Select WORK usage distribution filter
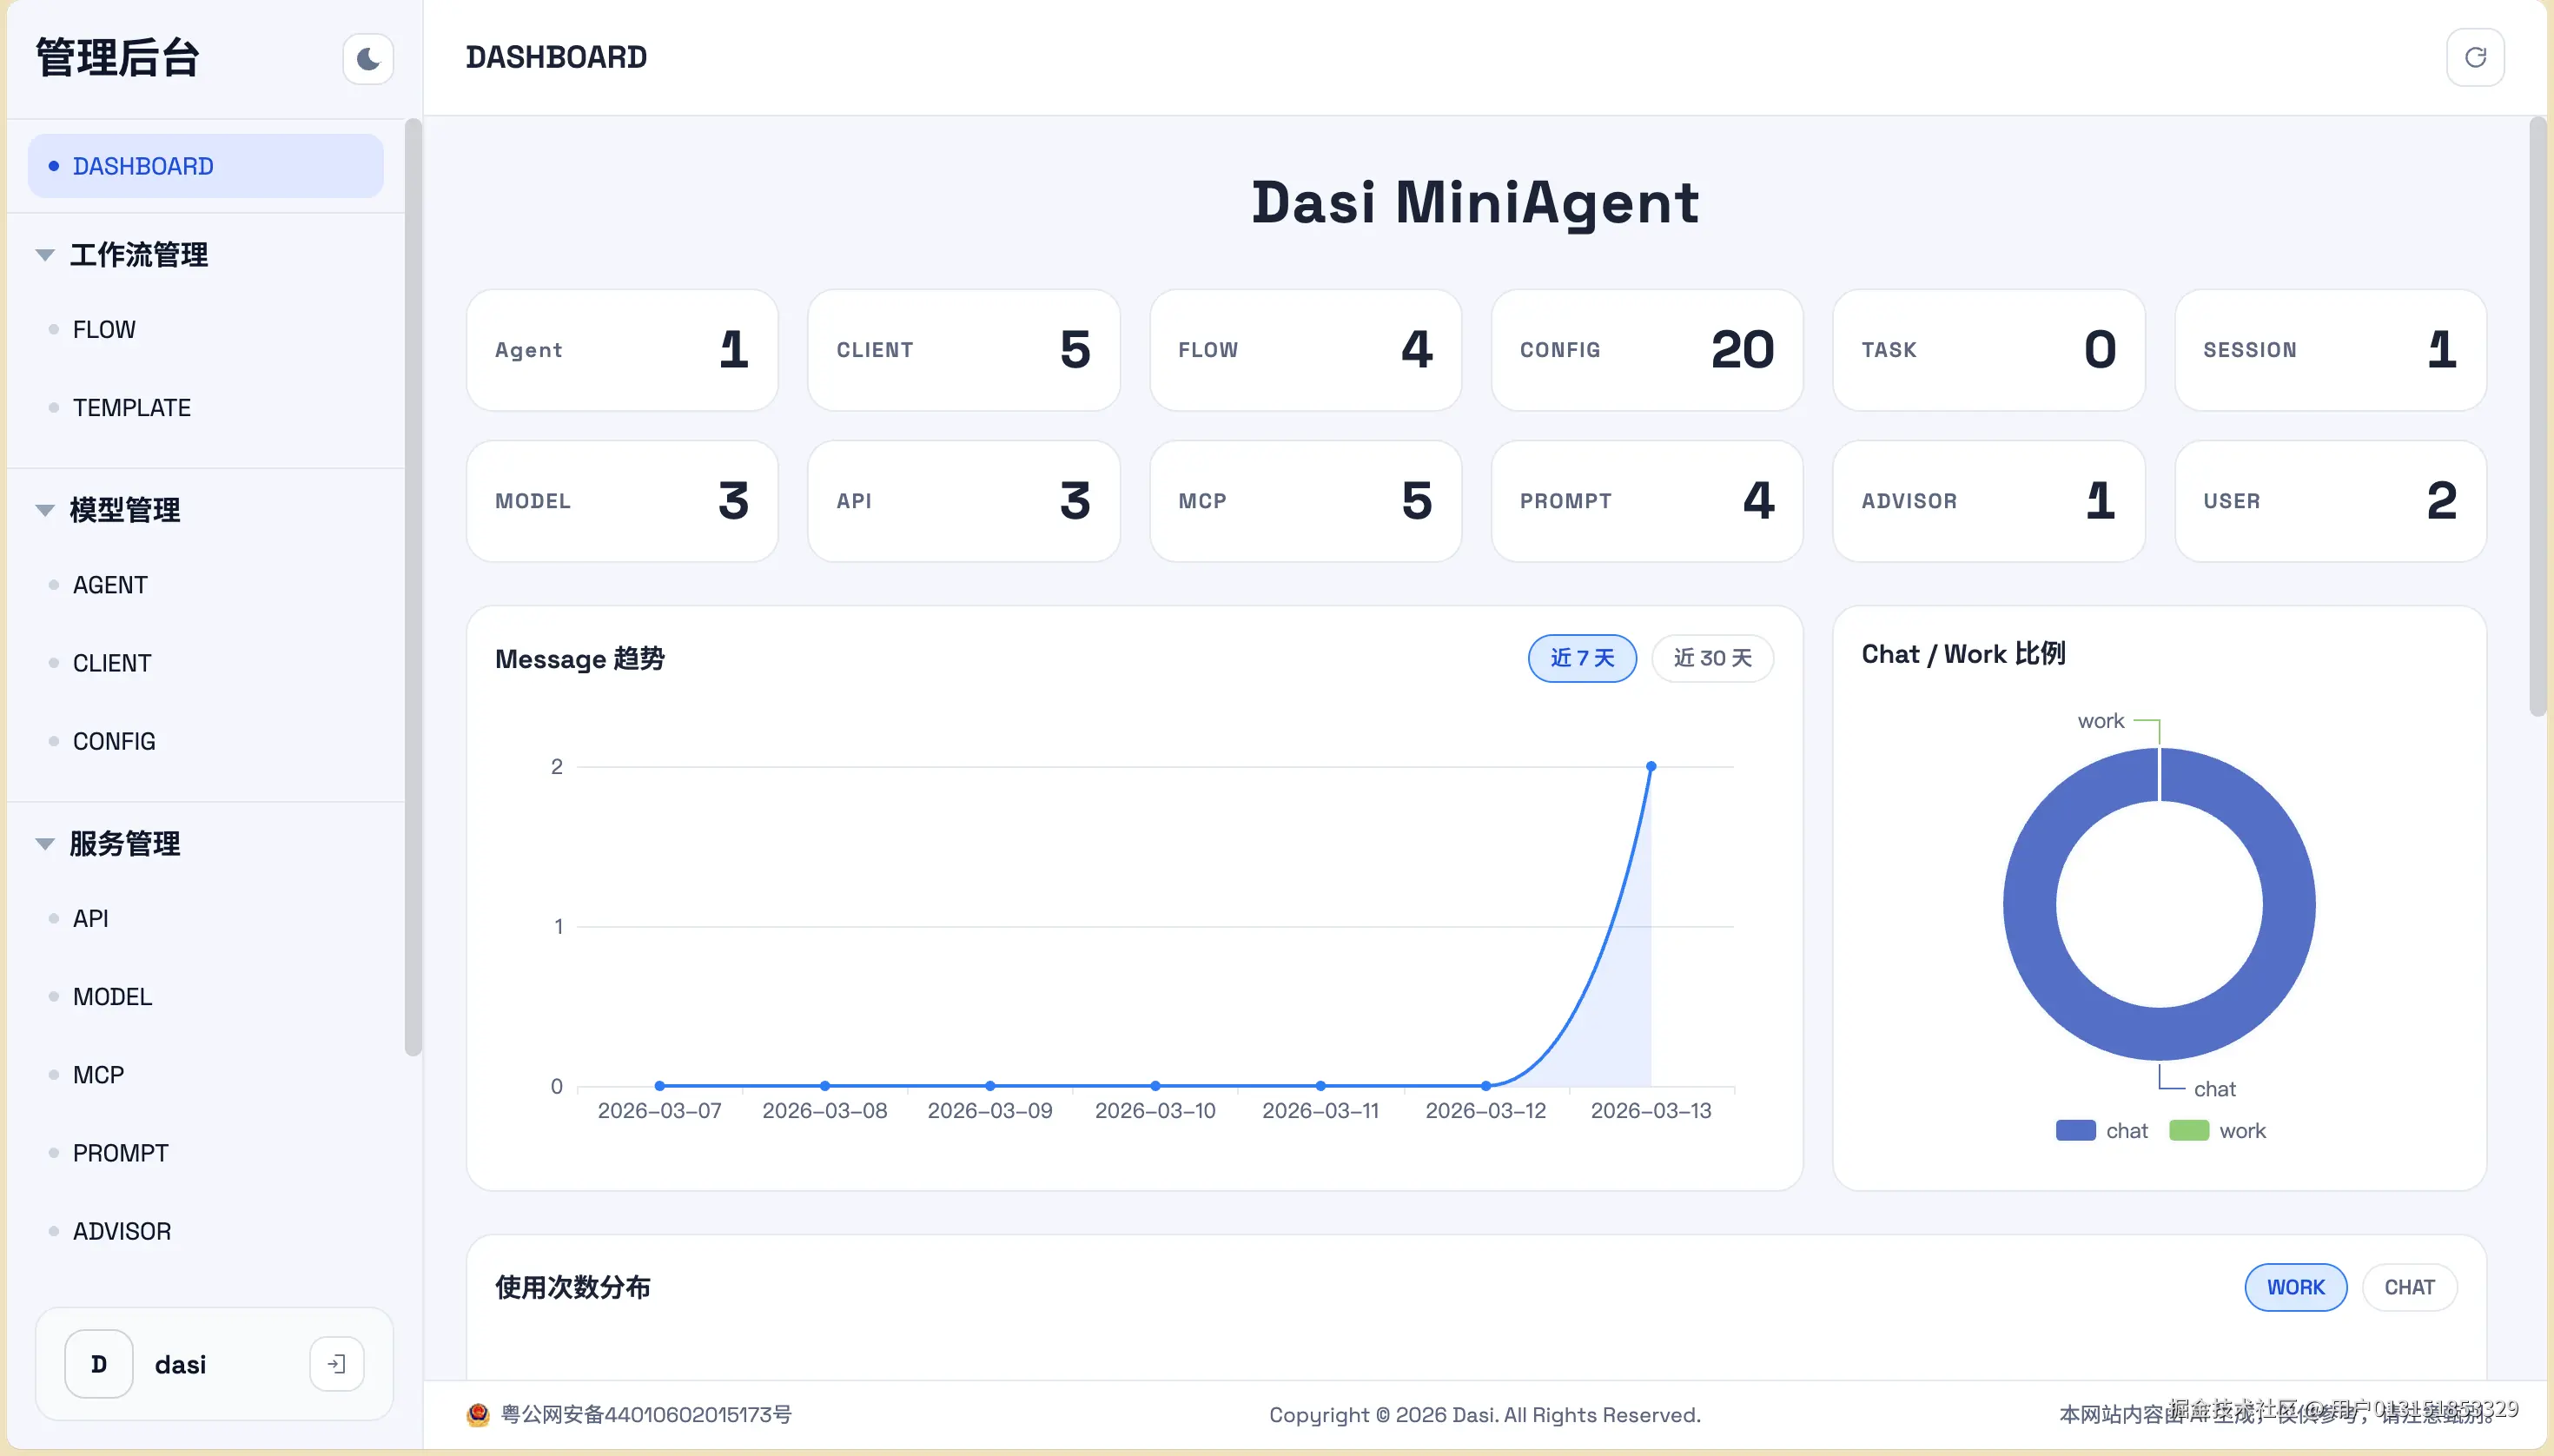This screenshot has width=2554, height=1456. click(2295, 1287)
